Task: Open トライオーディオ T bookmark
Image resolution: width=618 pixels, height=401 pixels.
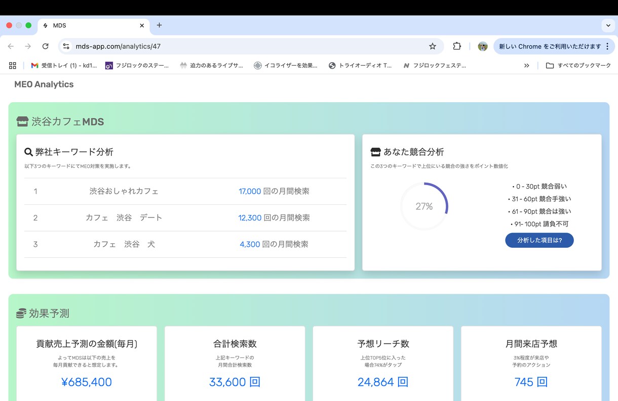Action: click(360, 65)
